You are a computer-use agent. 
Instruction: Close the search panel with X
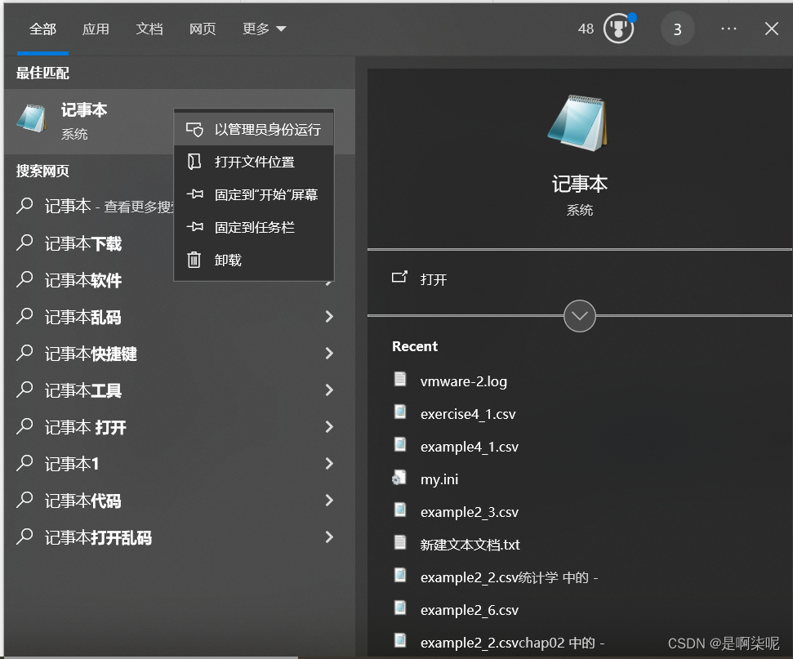(x=771, y=29)
